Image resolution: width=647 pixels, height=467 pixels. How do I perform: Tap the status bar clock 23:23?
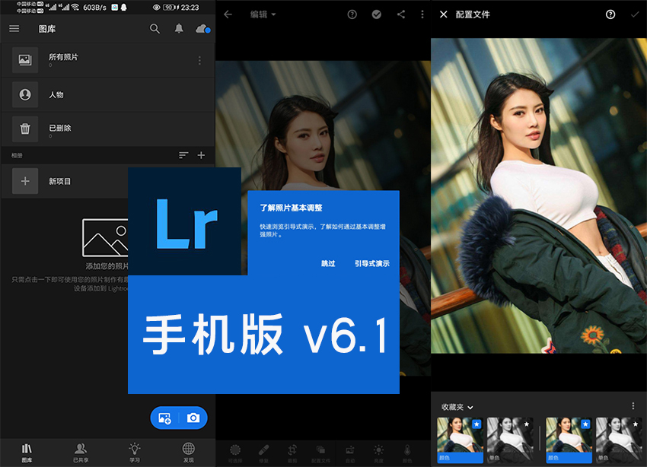click(190, 8)
